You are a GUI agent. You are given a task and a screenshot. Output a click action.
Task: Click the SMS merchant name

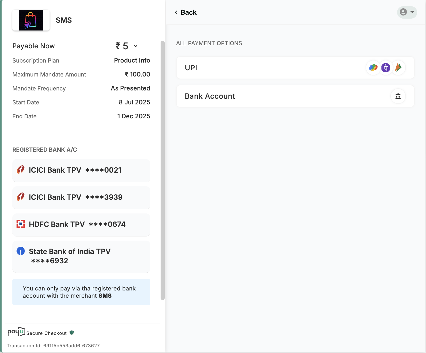[64, 20]
